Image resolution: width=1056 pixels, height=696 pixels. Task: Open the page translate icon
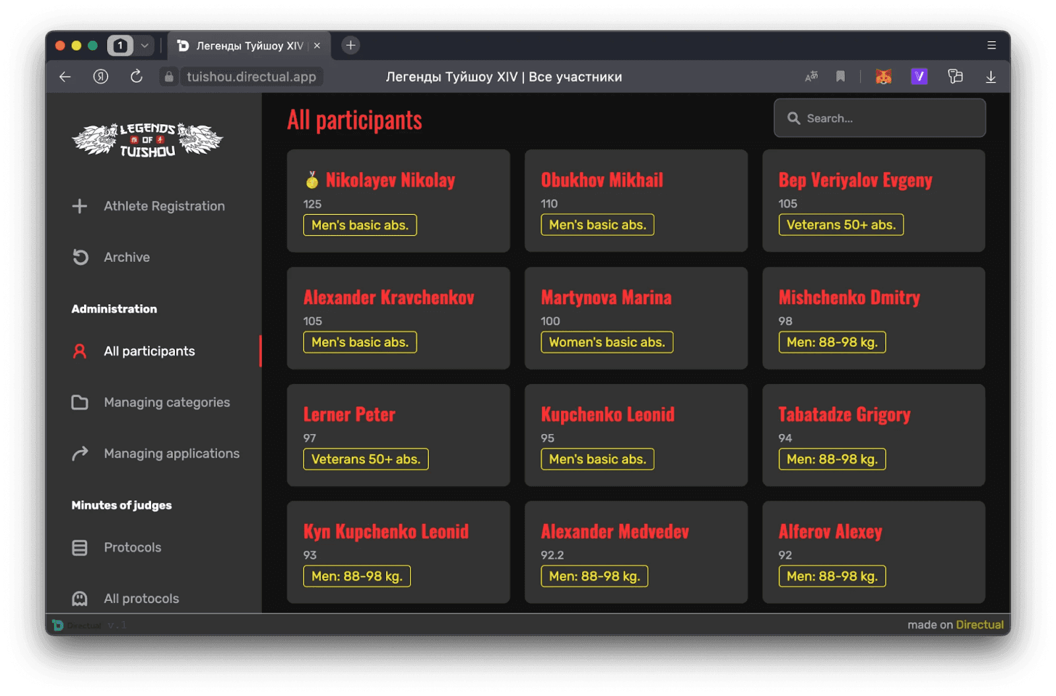tap(811, 77)
